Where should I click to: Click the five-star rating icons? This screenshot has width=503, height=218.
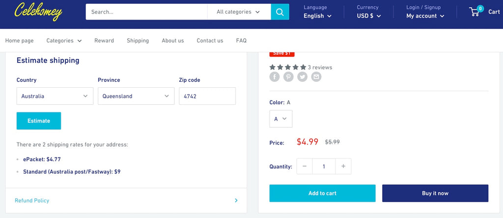[x=287, y=67]
